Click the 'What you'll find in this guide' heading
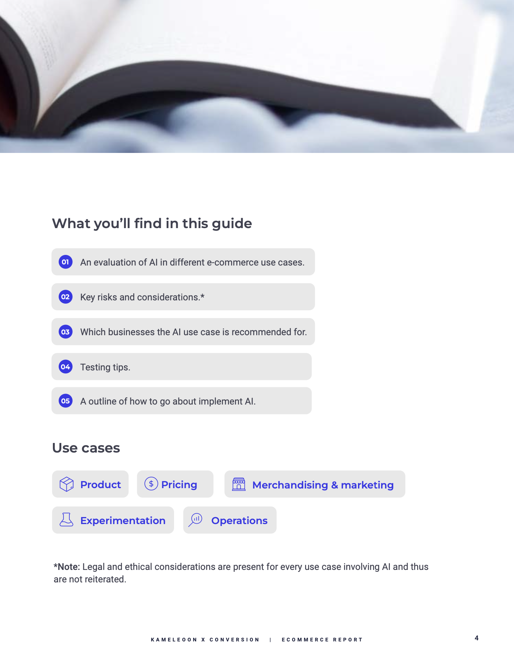The width and height of the screenshot is (514, 666). [152, 223]
